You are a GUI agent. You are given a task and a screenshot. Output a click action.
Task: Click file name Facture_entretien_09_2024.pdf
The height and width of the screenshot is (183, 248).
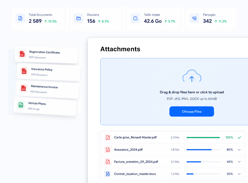[x=136, y=162]
